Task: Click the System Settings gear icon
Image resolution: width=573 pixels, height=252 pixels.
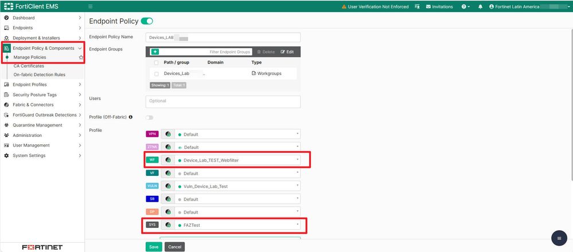Action: pos(6,155)
